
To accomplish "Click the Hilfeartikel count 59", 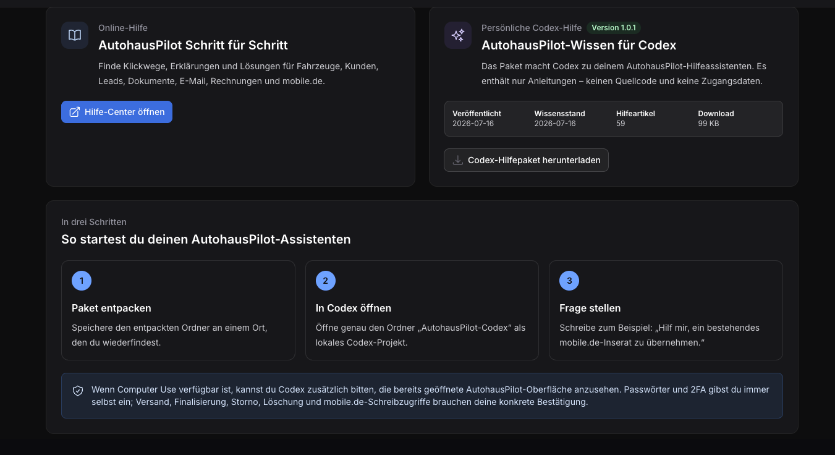I will coord(621,124).
